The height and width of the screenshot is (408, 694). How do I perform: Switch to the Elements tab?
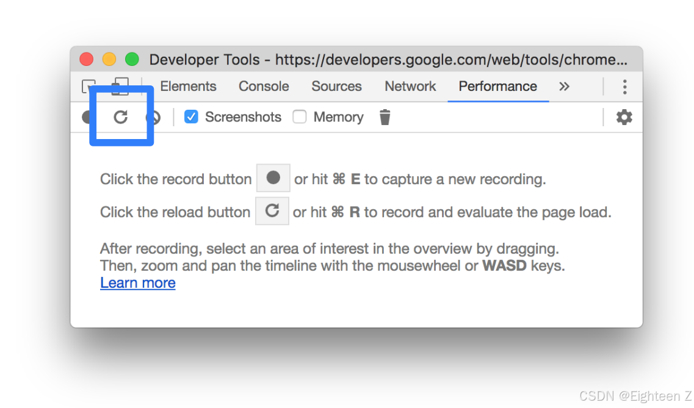188,86
